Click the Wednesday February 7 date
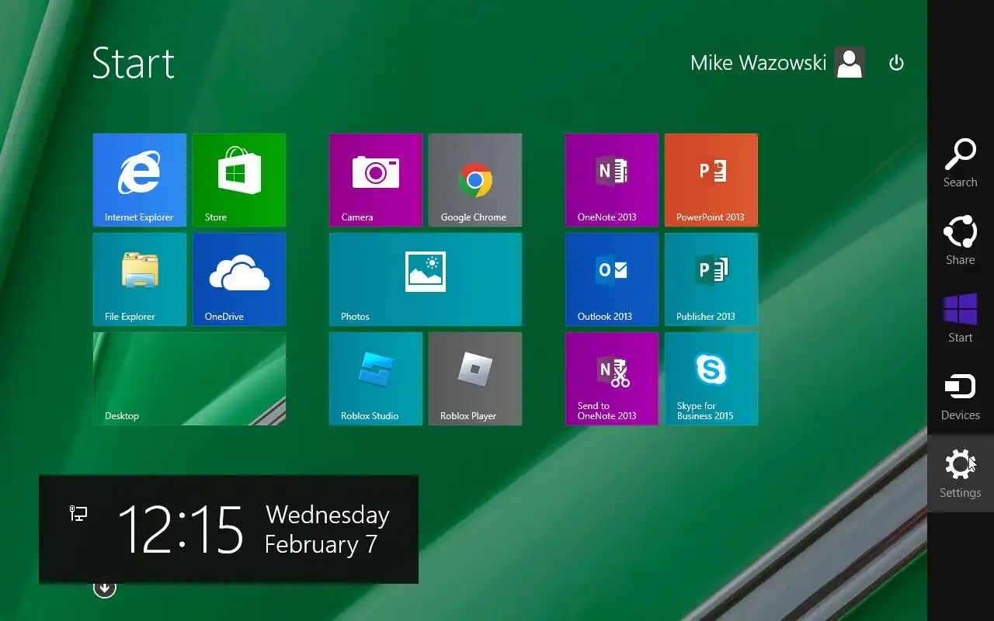Screen dimensions: 994x621 click(x=327, y=529)
